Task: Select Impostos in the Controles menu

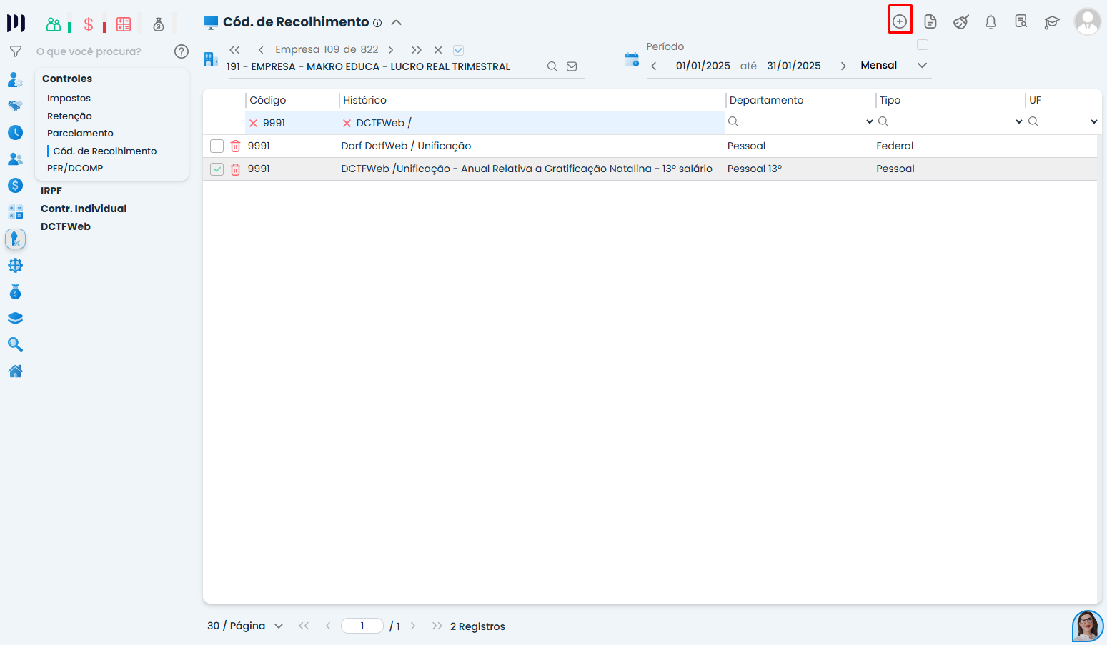Action: pyautogui.click(x=69, y=98)
